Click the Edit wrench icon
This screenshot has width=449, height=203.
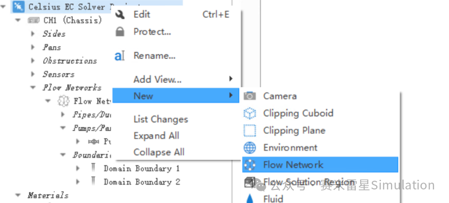click(x=120, y=14)
